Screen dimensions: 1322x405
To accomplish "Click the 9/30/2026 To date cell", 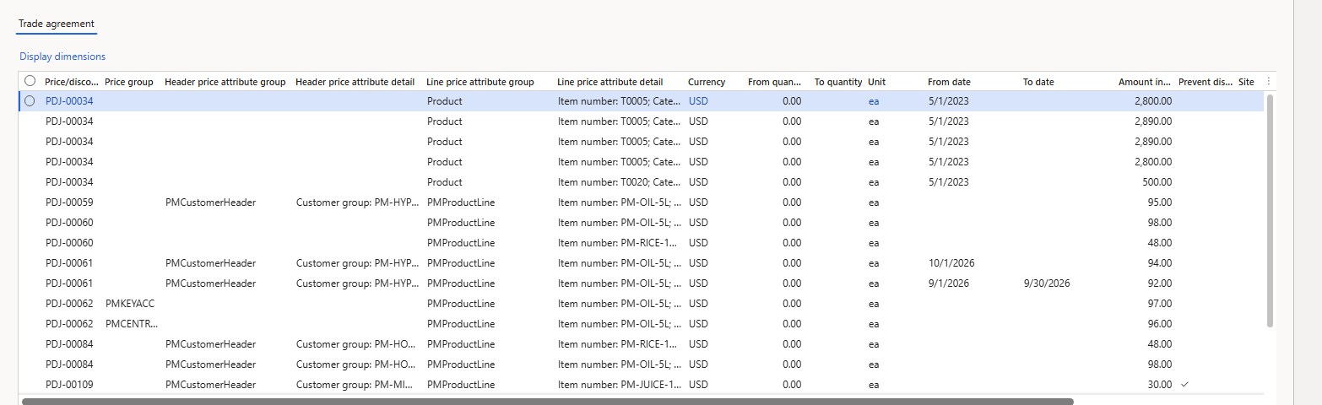I will 1047,283.
